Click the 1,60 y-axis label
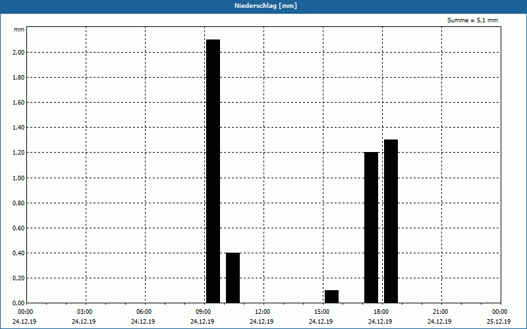This screenshot has width=527, height=329. click(18, 103)
